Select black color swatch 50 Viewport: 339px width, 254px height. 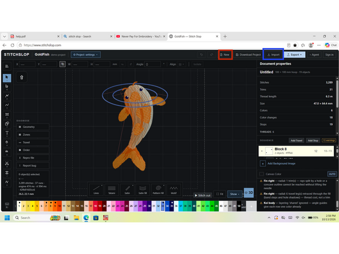click(x=239, y=206)
